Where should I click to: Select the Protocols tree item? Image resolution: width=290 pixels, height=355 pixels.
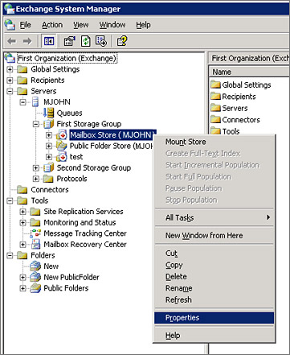pos(71,179)
